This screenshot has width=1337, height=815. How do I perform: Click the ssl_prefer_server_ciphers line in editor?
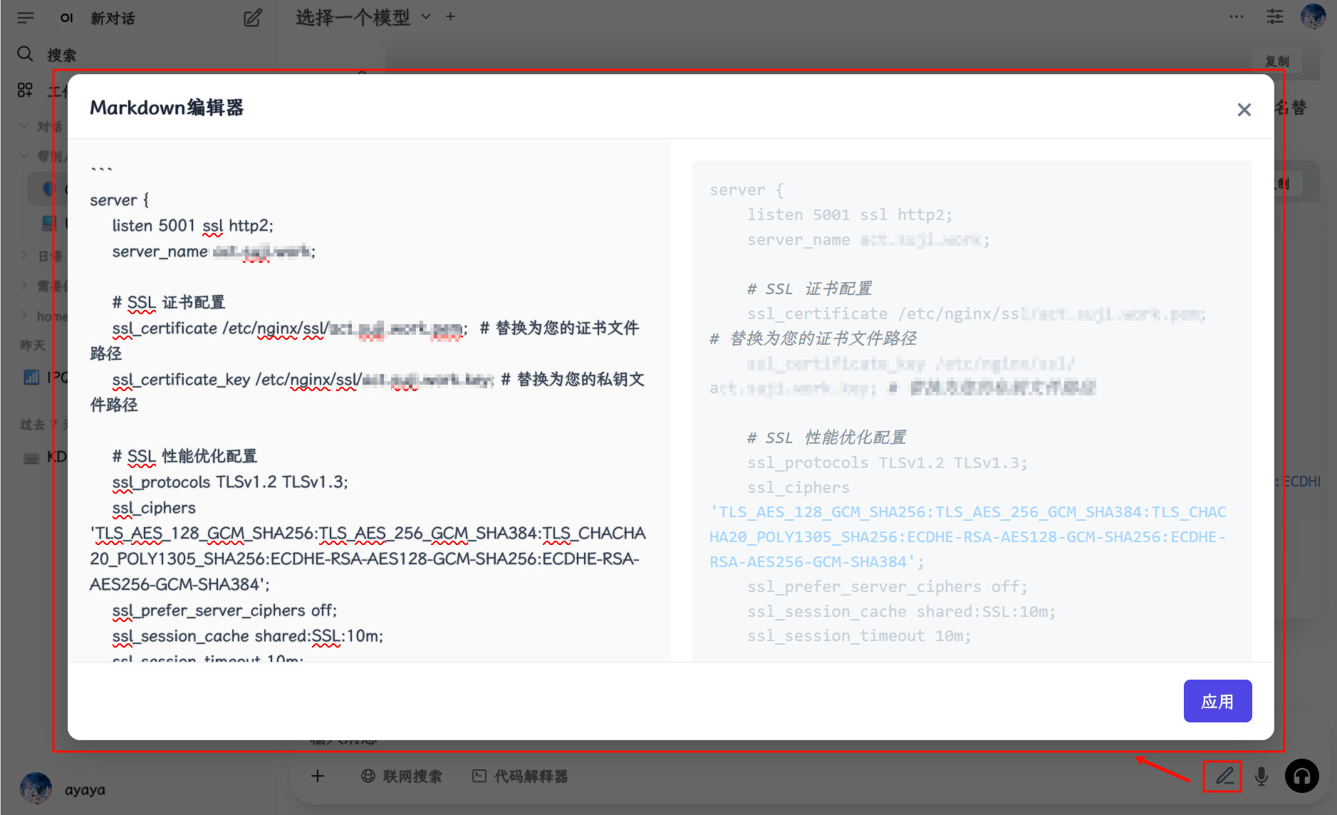pyautogui.click(x=224, y=611)
